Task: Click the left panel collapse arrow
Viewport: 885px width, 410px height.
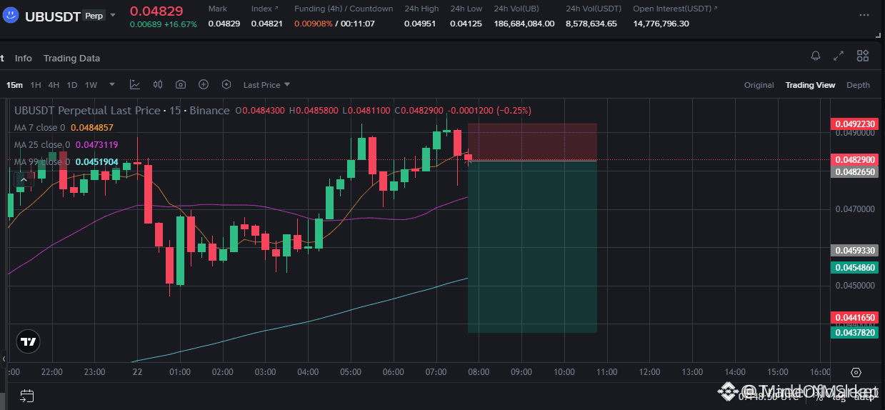Action: click(4, 359)
